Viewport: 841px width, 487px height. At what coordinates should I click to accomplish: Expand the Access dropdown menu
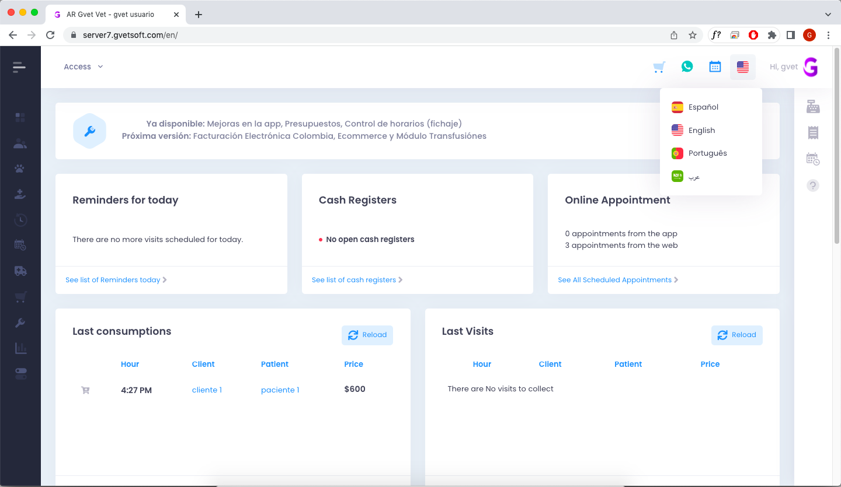click(x=83, y=66)
